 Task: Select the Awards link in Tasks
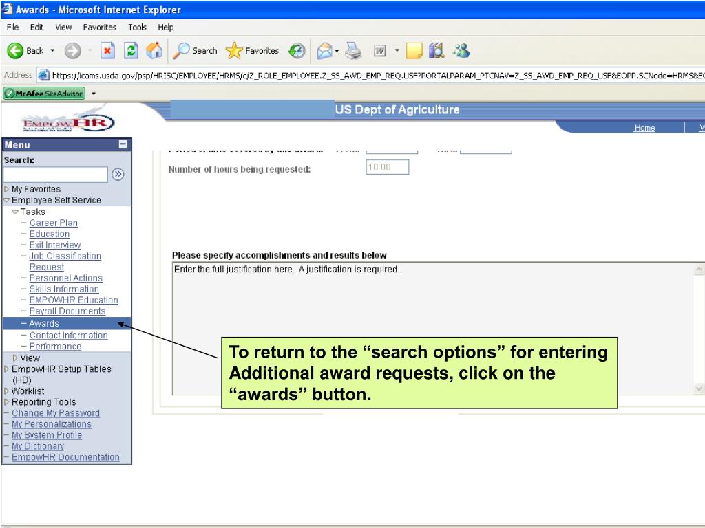click(44, 323)
